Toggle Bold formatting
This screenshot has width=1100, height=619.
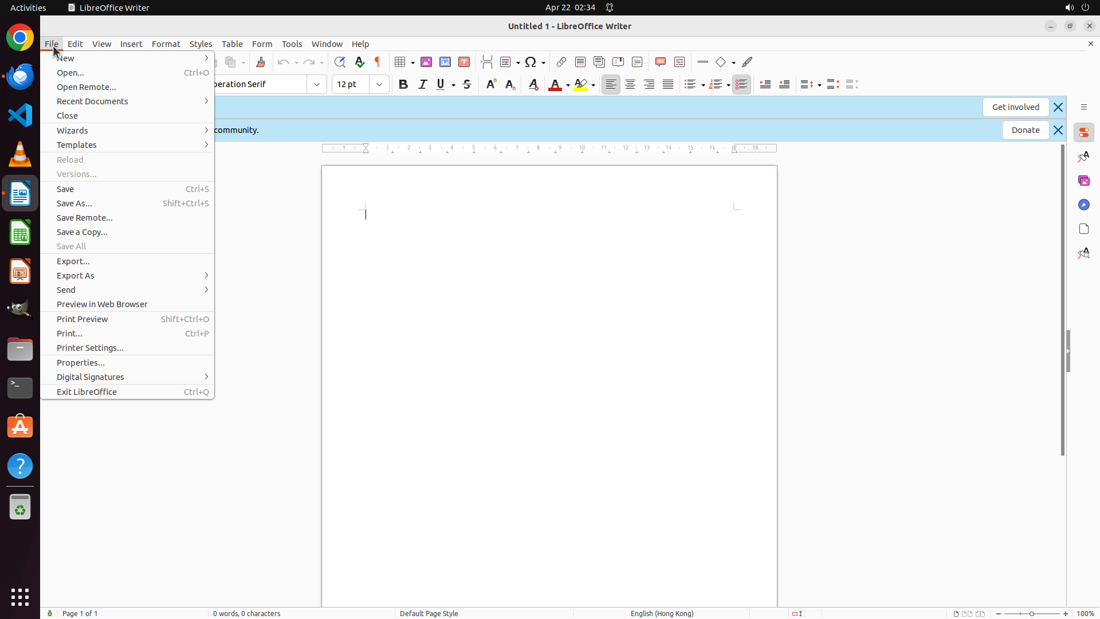[403, 84]
